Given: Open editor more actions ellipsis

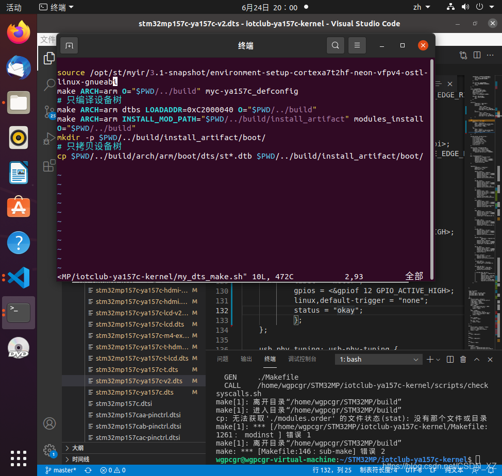Looking at the screenshot, I should [490, 55].
